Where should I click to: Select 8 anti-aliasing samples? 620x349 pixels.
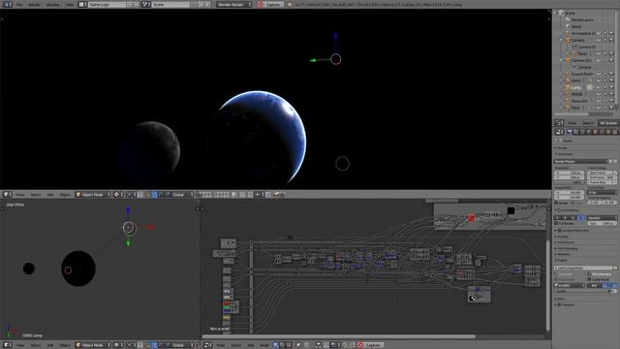(565, 217)
